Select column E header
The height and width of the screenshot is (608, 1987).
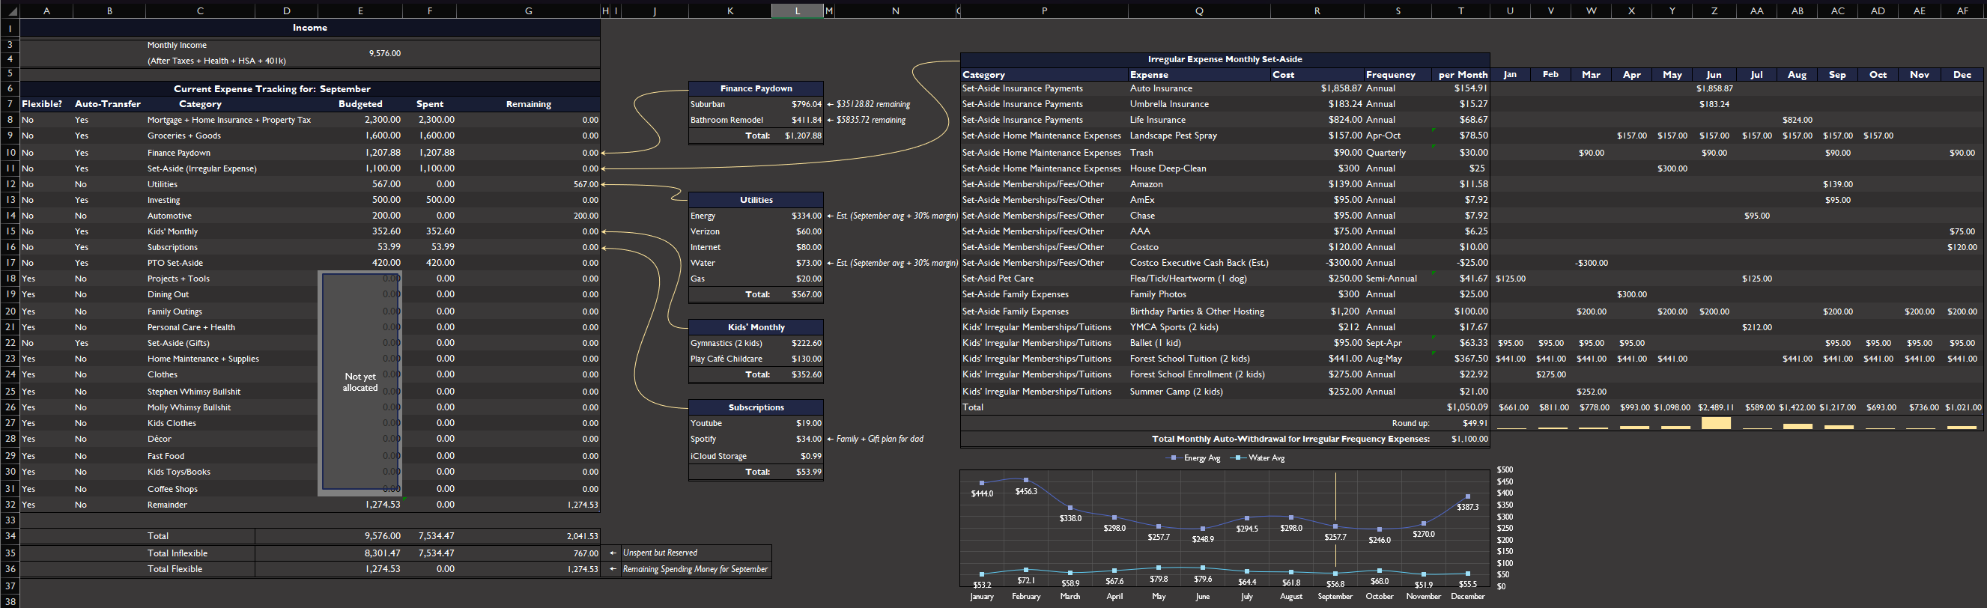point(360,10)
